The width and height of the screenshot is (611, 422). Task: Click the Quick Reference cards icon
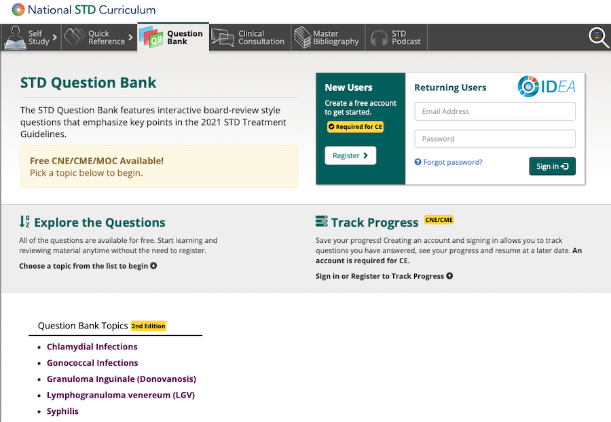[74, 37]
